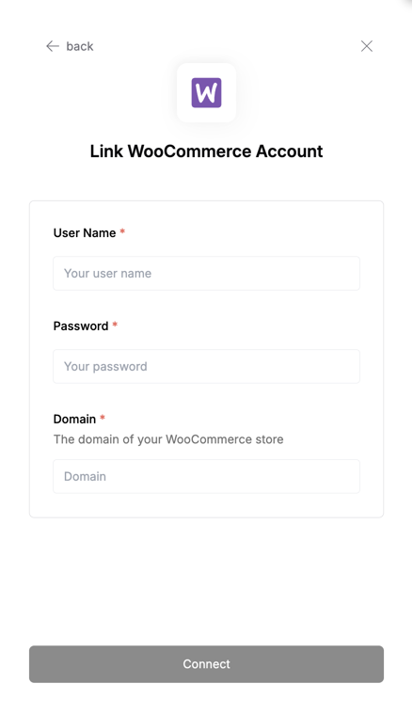
Task: Focus the 'Your user name' input field
Action: click(207, 273)
